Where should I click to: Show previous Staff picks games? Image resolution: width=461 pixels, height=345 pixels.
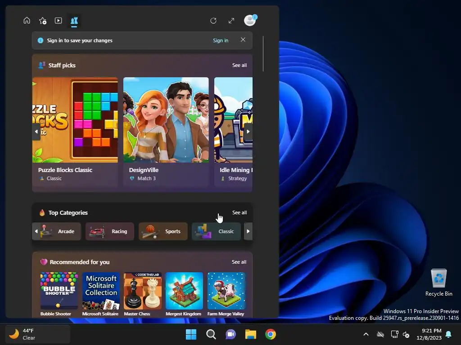tap(36, 132)
